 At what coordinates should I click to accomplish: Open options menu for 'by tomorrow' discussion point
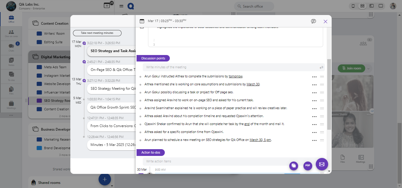[x=314, y=77]
